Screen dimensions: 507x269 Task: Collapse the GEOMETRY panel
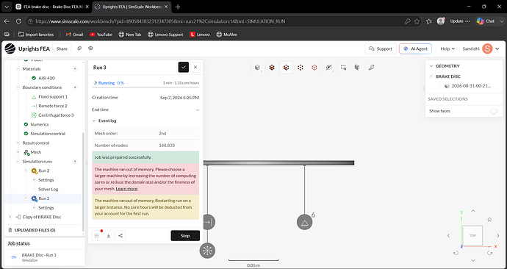431,66
